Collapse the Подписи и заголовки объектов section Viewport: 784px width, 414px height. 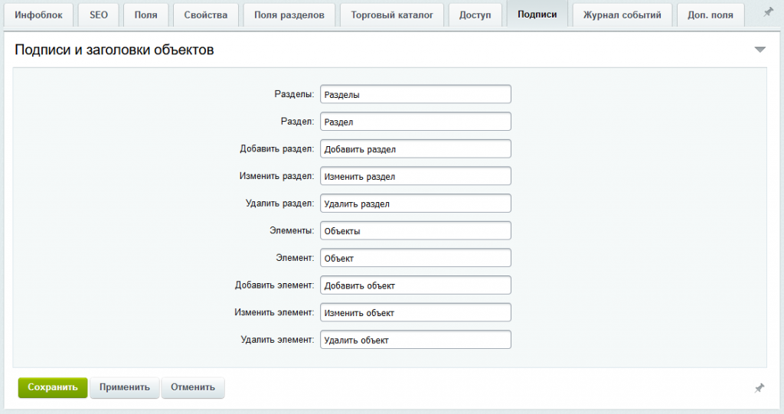click(x=760, y=50)
